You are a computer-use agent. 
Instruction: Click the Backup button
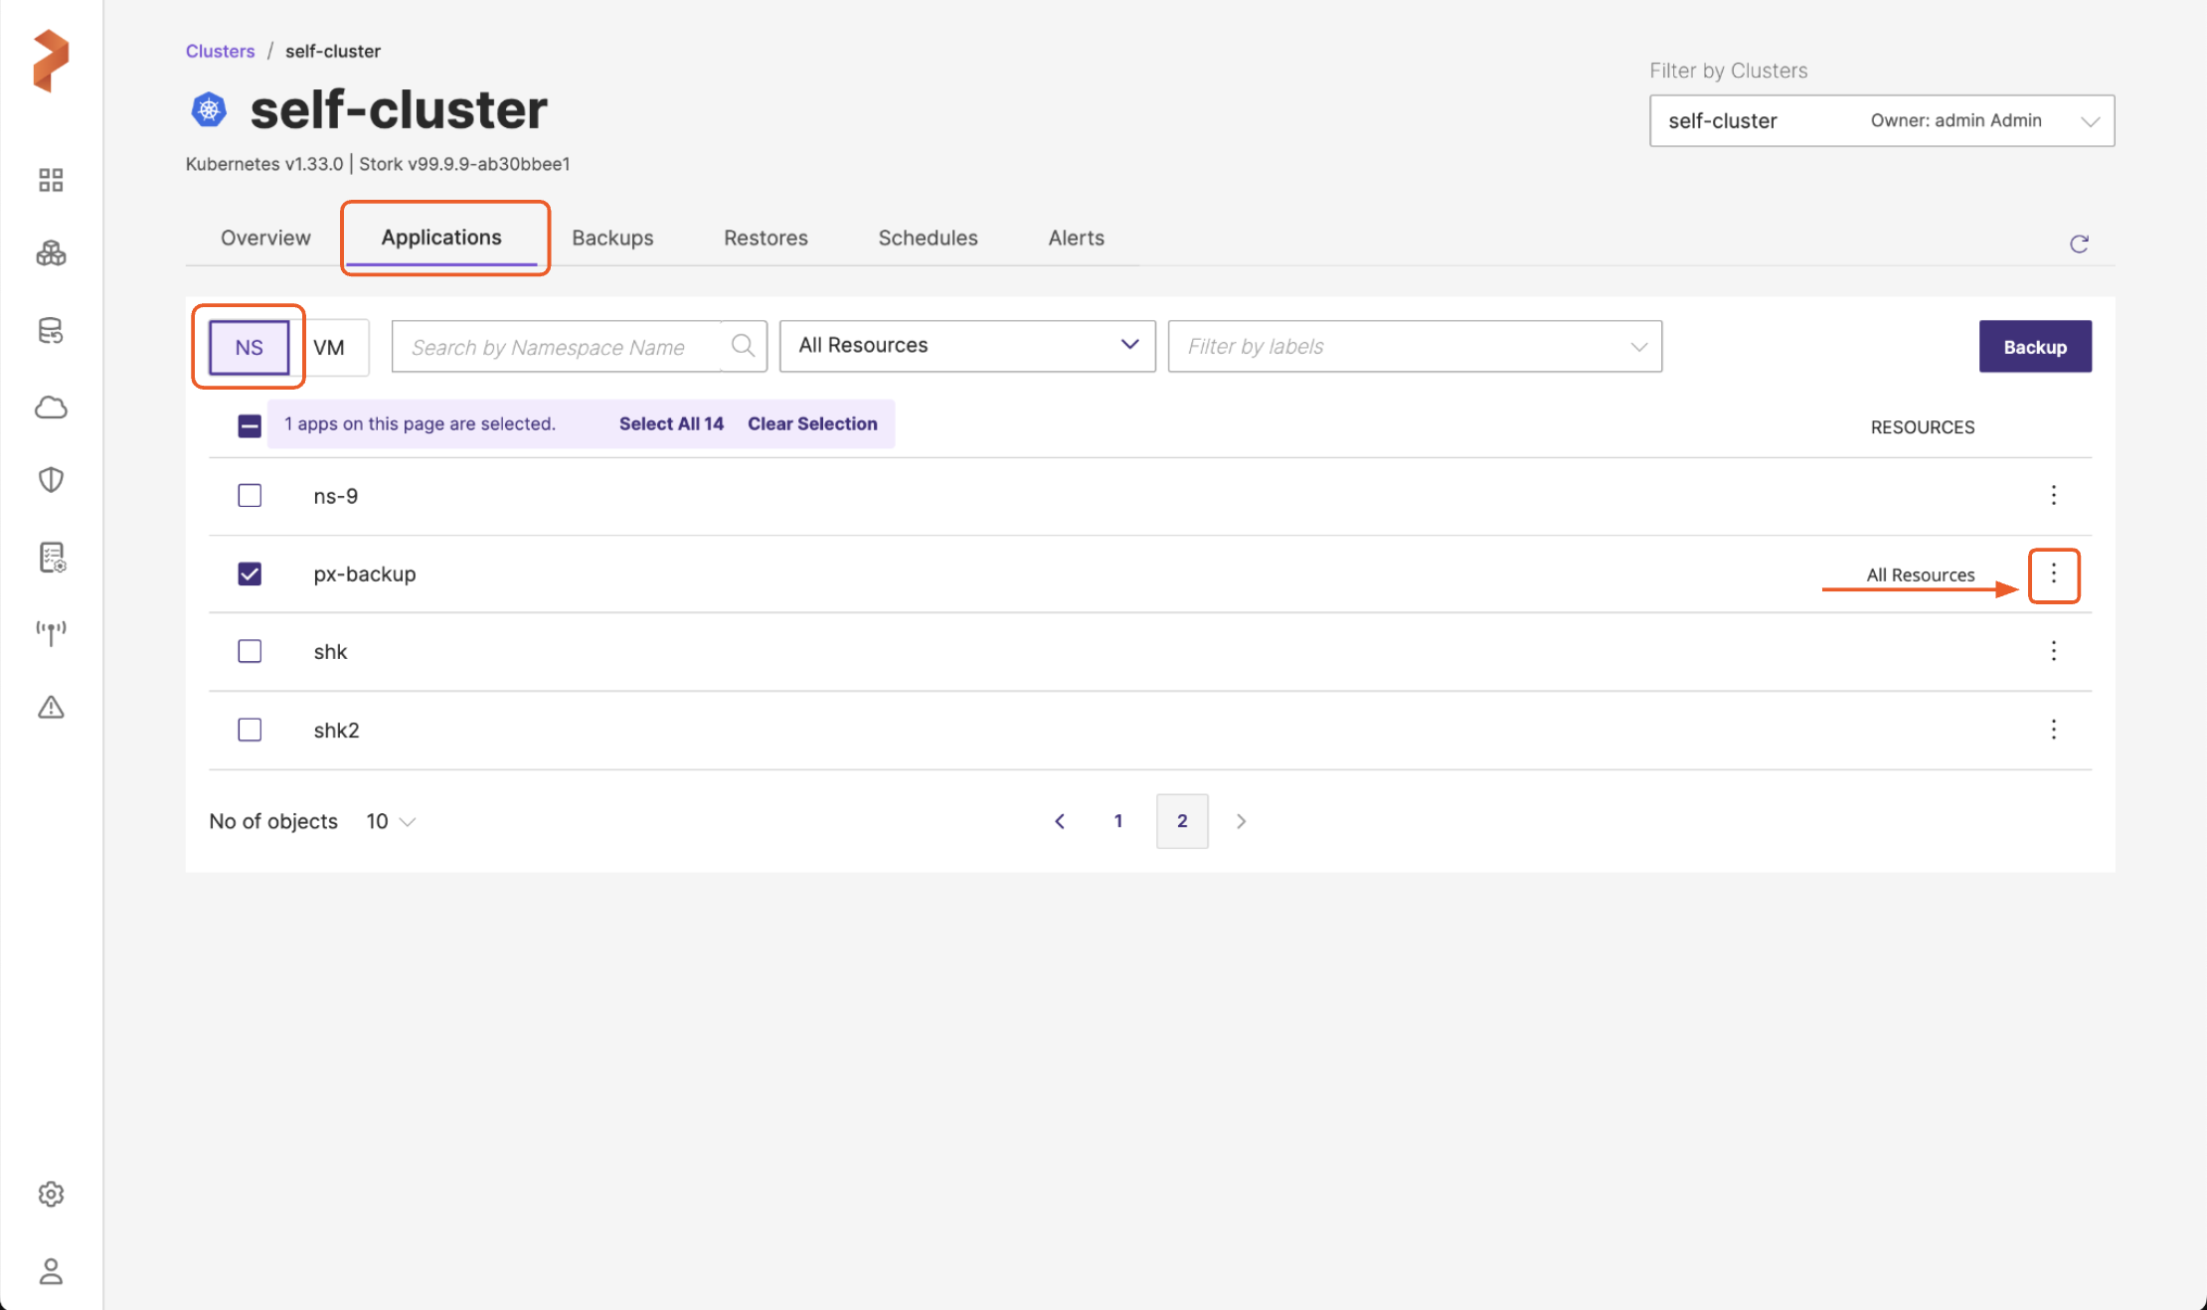[x=2034, y=347]
